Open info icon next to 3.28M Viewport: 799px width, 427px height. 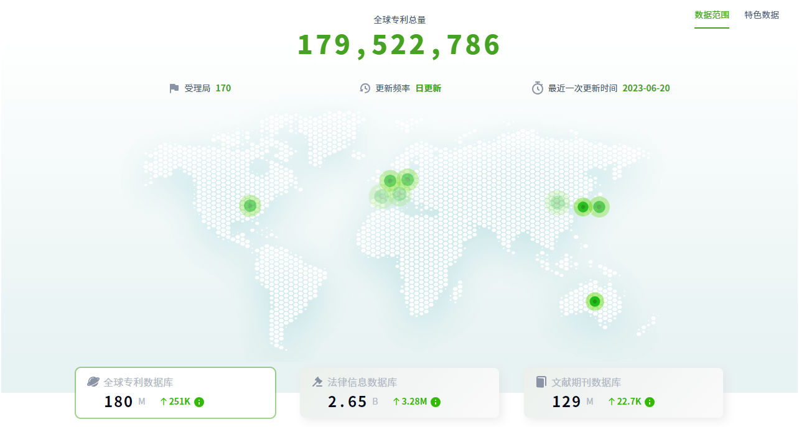pyautogui.click(x=436, y=402)
